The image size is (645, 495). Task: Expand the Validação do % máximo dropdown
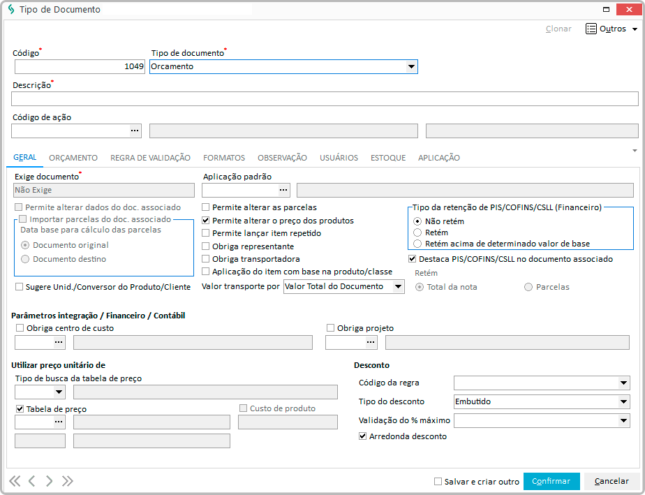623,420
